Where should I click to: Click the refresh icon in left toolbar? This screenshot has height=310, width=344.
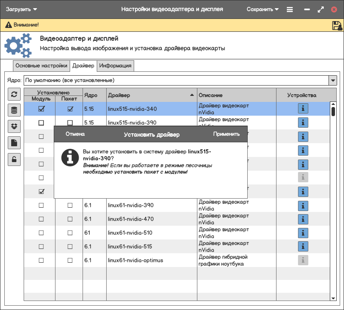pyautogui.click(x=14, y=95)
